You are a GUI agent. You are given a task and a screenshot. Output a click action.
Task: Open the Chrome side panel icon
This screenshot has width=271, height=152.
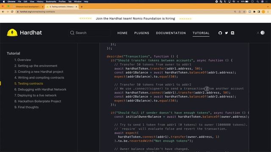(259, 12)
